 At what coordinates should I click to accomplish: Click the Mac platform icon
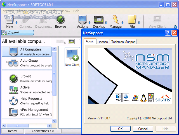pyautogui.click(x=118, y=98)
